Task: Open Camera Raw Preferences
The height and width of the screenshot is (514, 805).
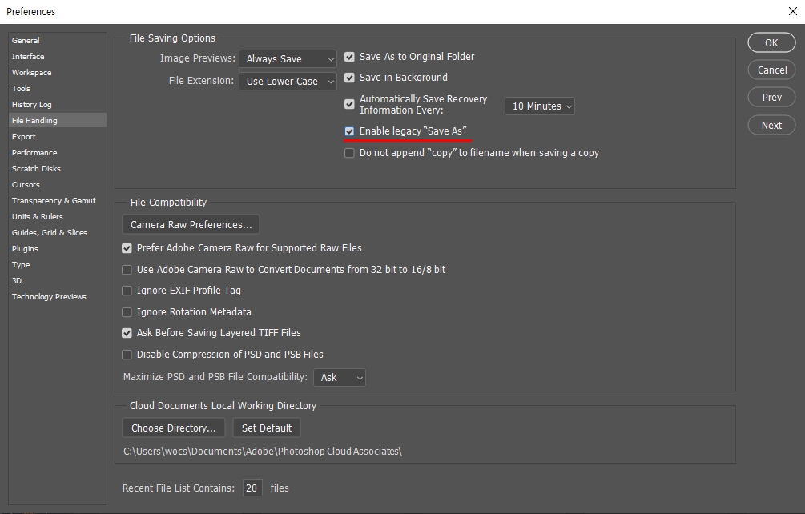Action: click(x=191, y=225)
